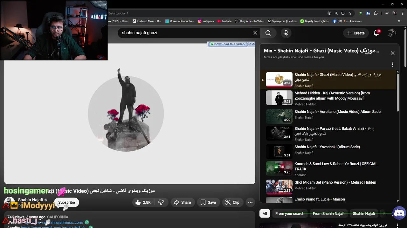This screenshot has width=407, height=228.
Task: Open Chrome three-dot menu
Action: (402, 13)
